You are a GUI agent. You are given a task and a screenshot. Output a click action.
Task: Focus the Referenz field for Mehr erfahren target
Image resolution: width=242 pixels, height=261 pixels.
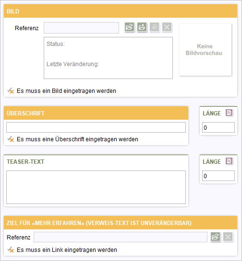click(x=121, y=237)
